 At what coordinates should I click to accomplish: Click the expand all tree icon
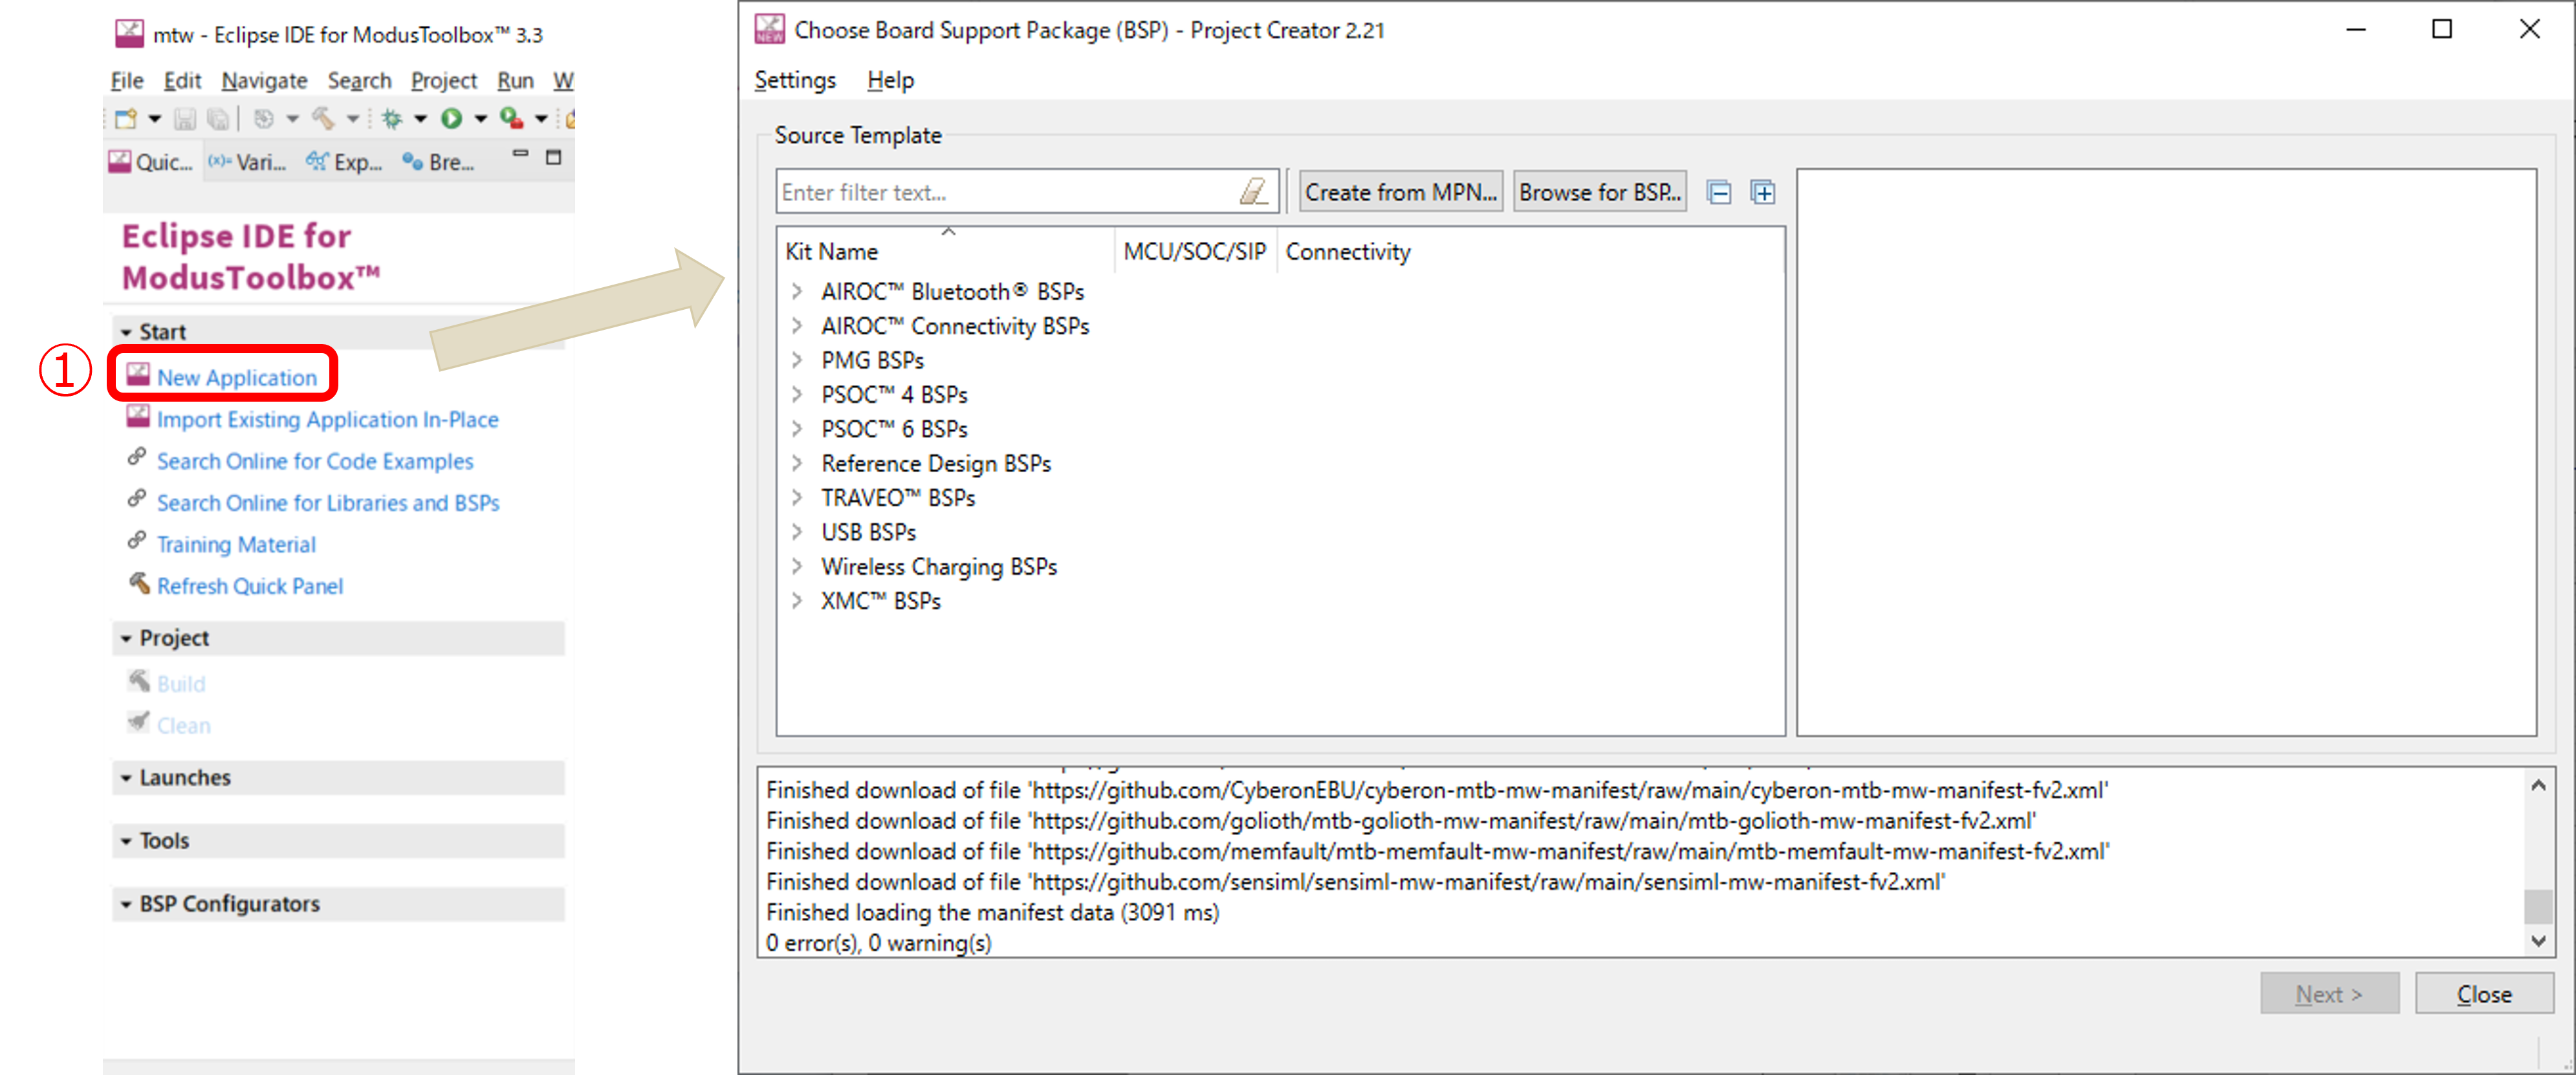click(x=1763, y=192)
